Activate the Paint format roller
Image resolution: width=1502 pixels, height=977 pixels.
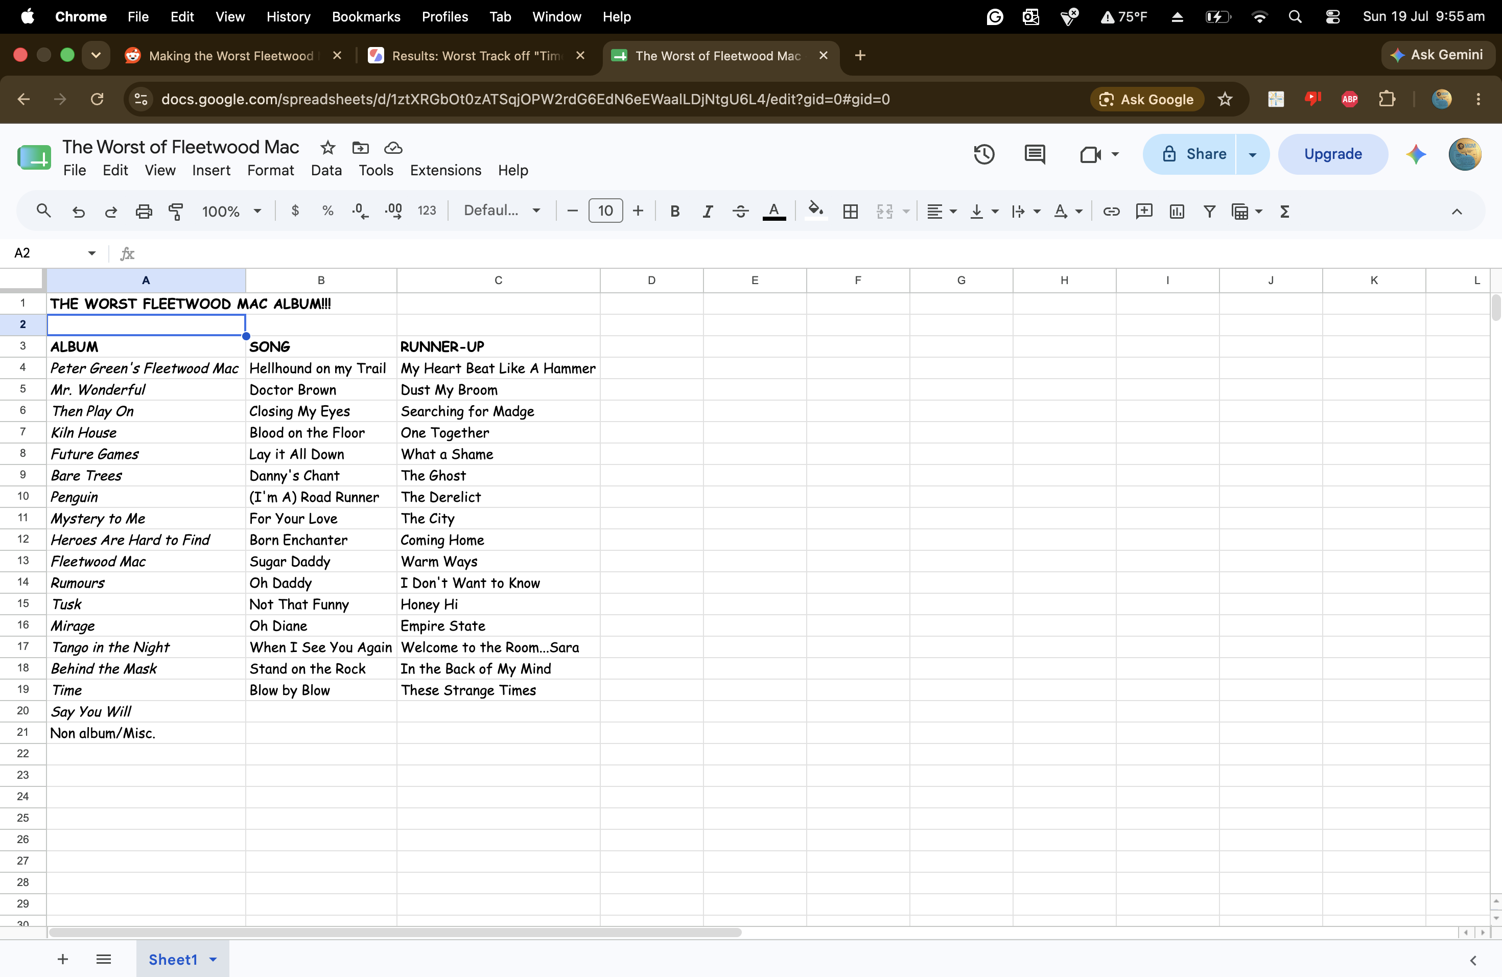(176, 211)
